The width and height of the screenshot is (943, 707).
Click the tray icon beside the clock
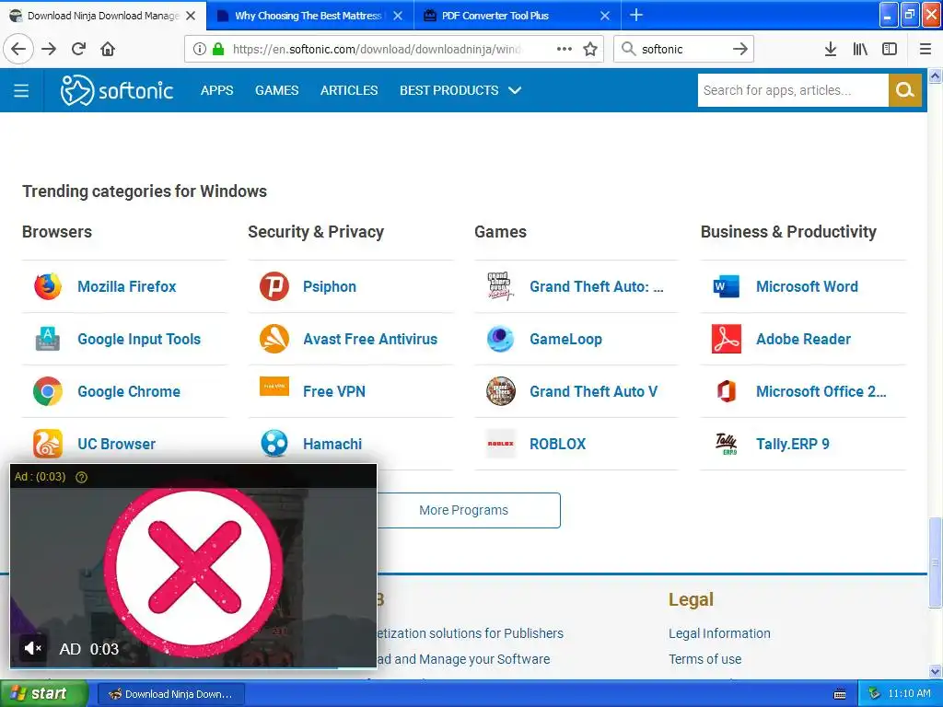click(874, 693)
